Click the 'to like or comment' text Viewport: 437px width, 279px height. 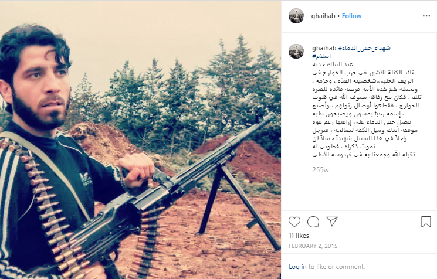pyautogui.click(x=336, y=267)
